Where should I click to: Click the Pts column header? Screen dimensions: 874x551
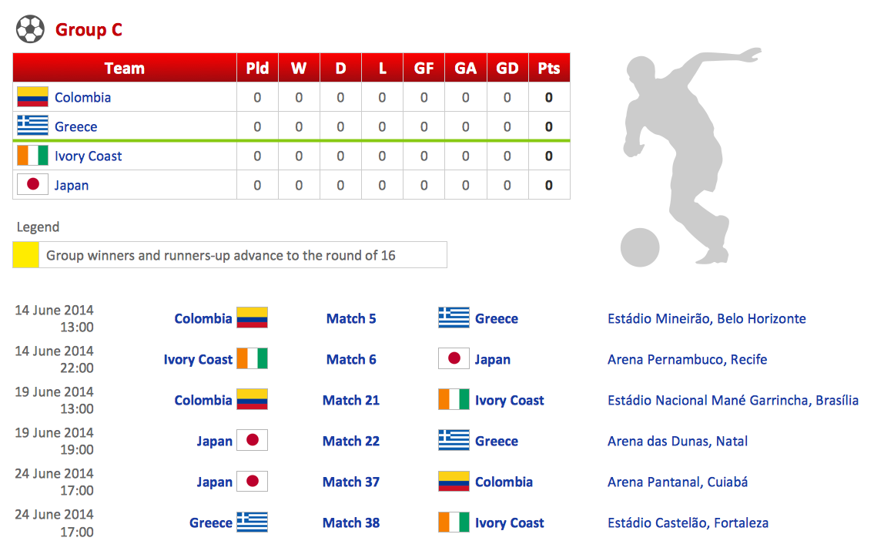pyautogui.click(x=549, y=68)
